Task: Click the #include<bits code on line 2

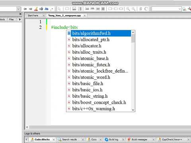Action: tap(64, 27)
